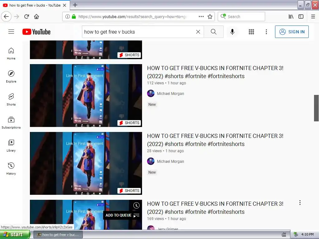Image resolution: width=319 pixels, height=239 pixels.
Task: Click the Firefox address bar URL
Action: [x=133, y=16]
